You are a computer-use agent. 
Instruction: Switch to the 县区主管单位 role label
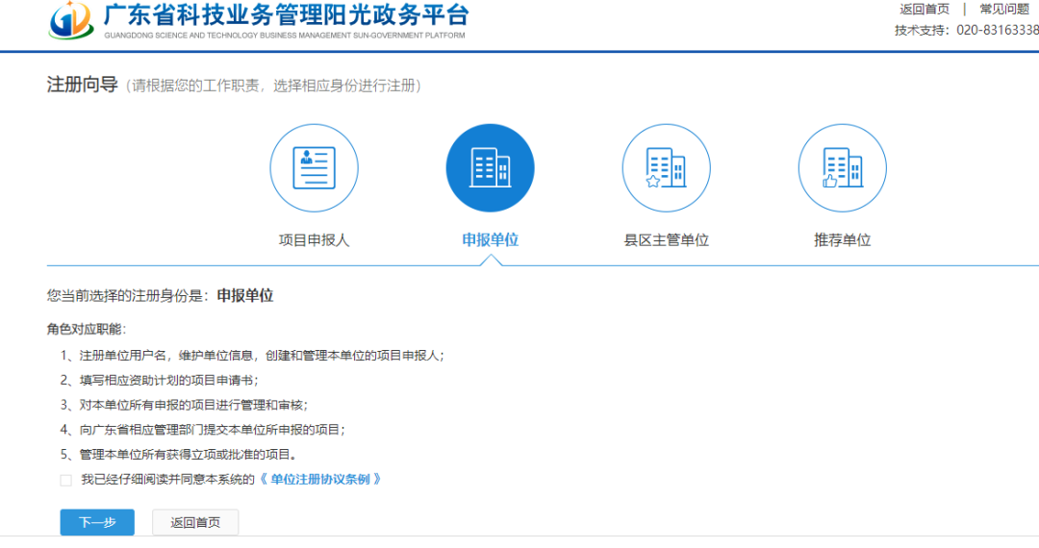click(666, 240)
